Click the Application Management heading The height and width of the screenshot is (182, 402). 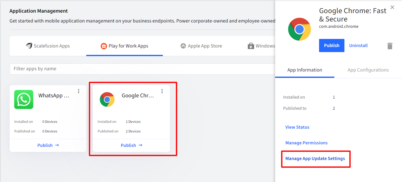coord(39,11)
